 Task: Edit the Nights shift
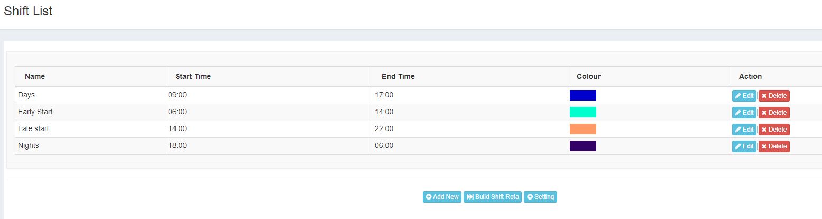(x=744, y=146)
